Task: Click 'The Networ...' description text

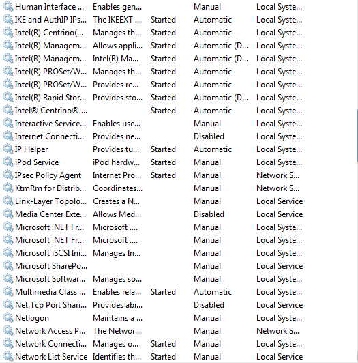Action: click(x=117, y=331)
